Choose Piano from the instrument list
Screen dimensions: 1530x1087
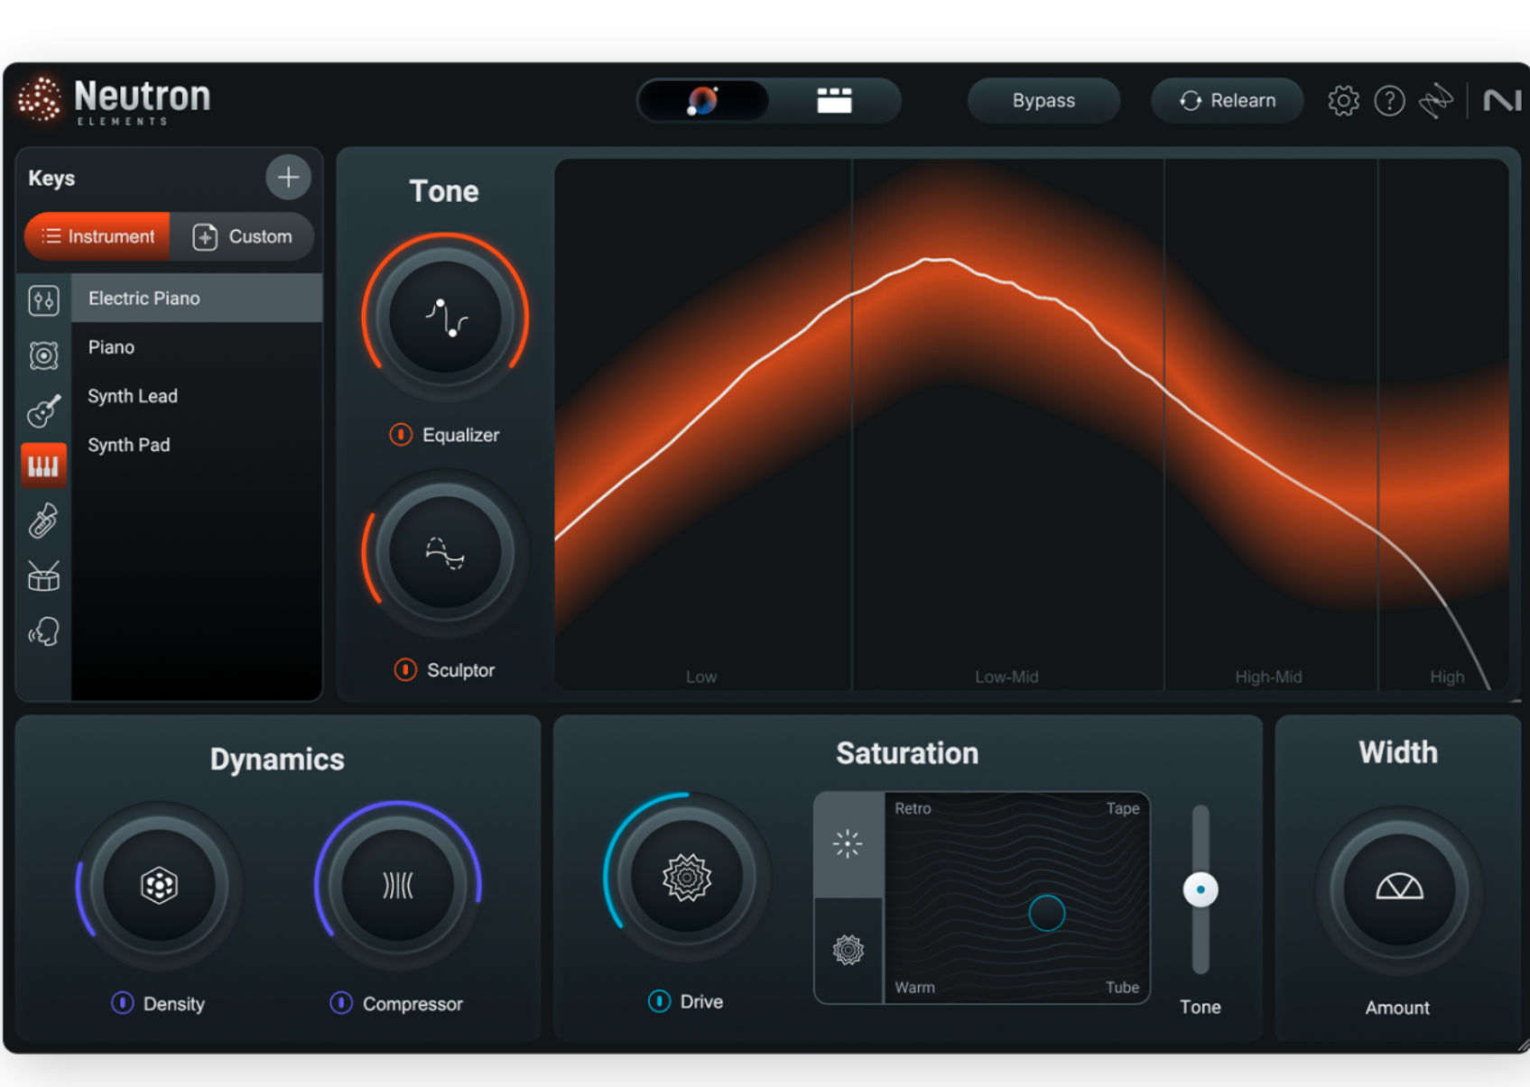pos(197,347)
